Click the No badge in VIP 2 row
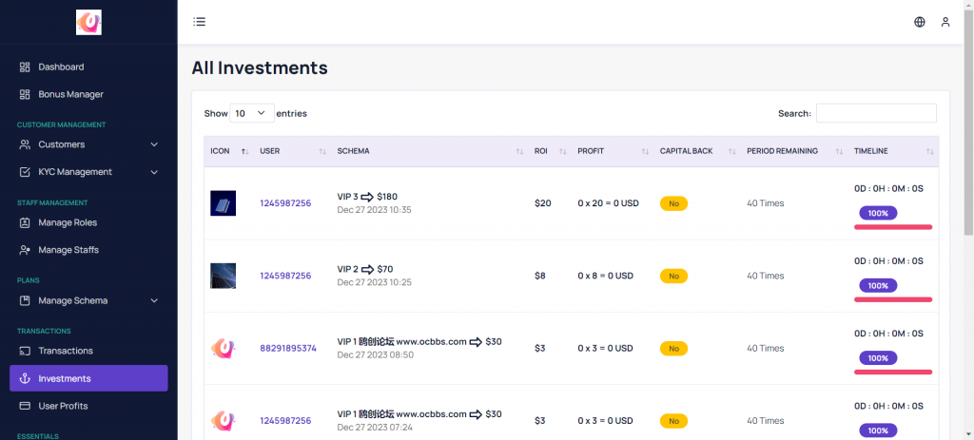 [673, 277]
